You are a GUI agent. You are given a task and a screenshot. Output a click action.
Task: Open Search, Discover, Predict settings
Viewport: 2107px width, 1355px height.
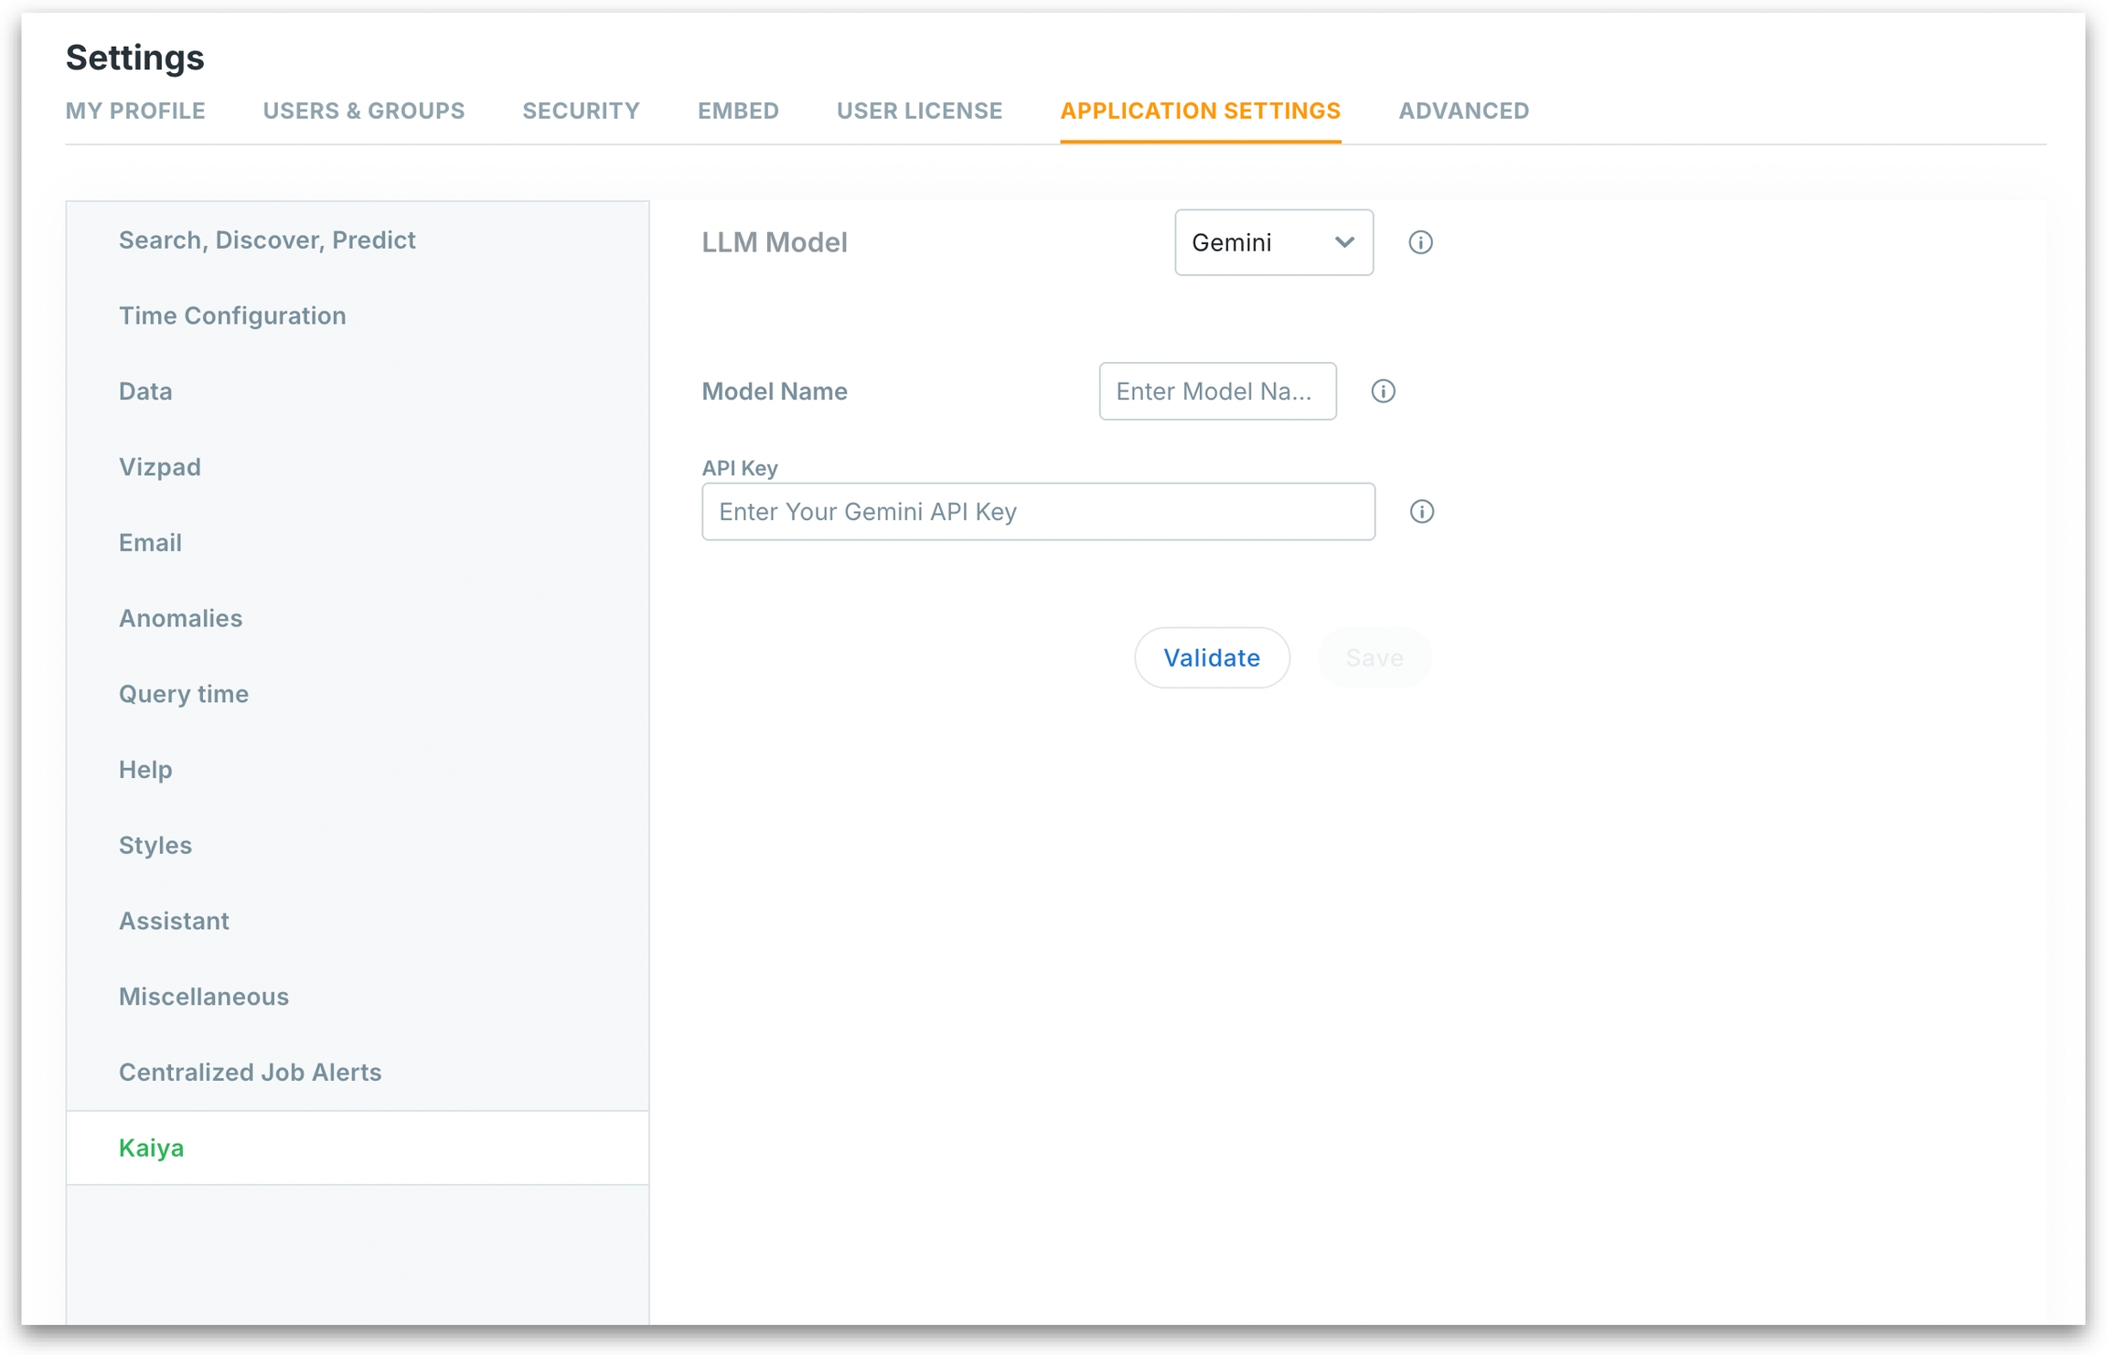coord(267,240)
